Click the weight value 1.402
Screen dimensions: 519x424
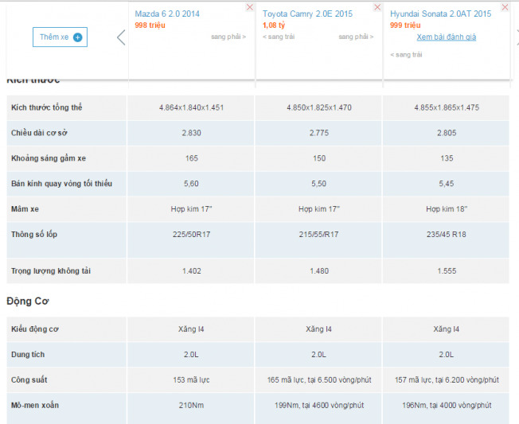coord(191,271)
